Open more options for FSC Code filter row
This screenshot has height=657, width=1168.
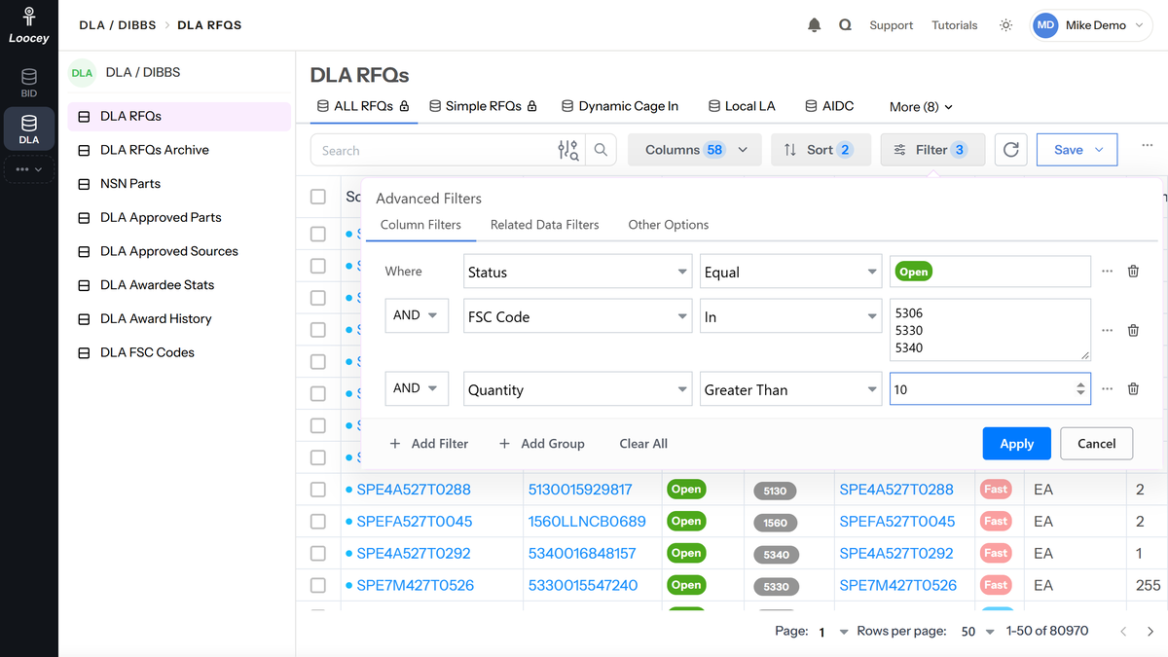[x=1107, y=330]
